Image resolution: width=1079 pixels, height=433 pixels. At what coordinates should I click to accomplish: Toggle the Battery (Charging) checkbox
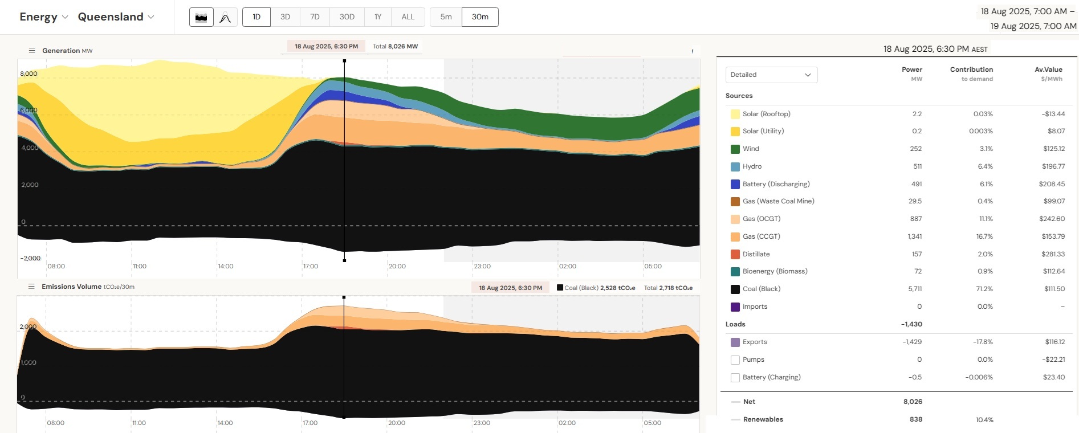pos(735,378)
